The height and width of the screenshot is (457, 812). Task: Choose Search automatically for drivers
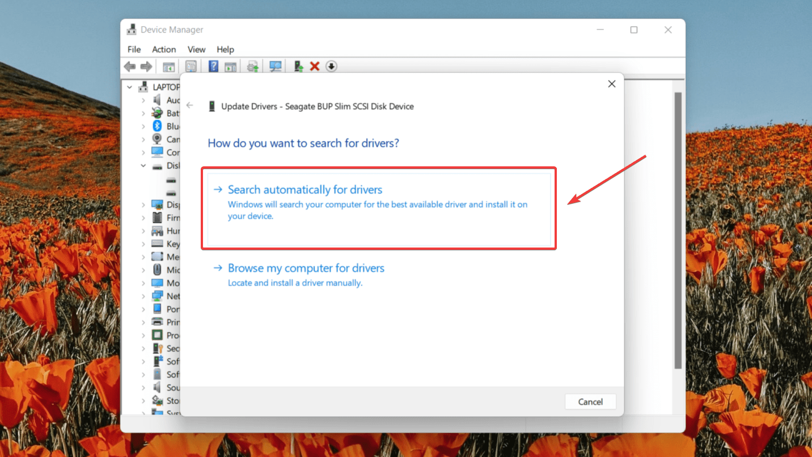(379, 208)
